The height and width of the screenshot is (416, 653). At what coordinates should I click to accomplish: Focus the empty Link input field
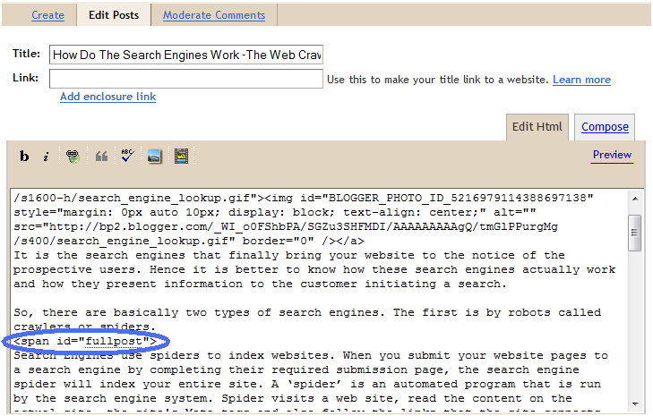click(x=186, y=79)
